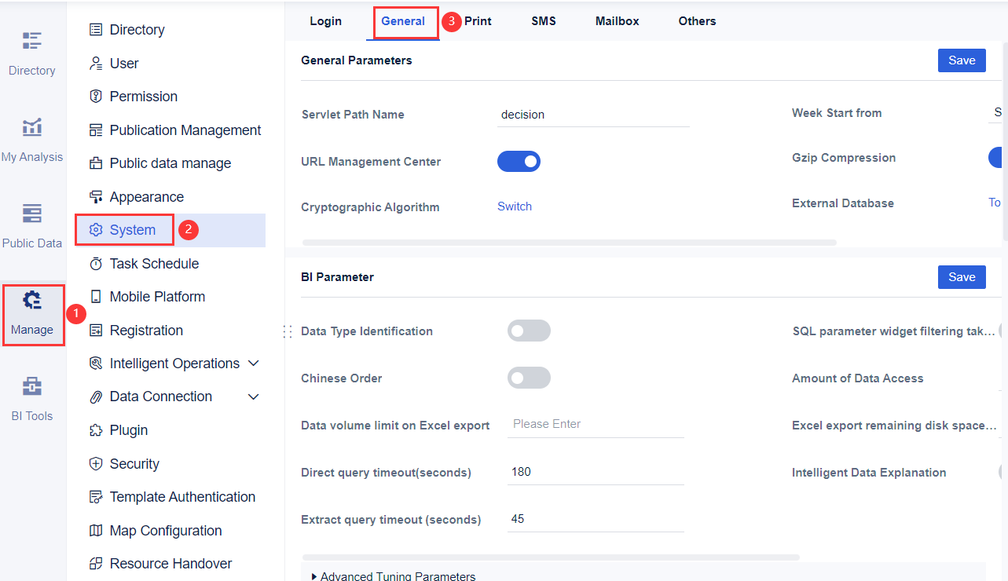This screenshot has width=1008, height=581.
Task: Click the Cryptographic Algorithm Switch link
Action: [515, 206]
